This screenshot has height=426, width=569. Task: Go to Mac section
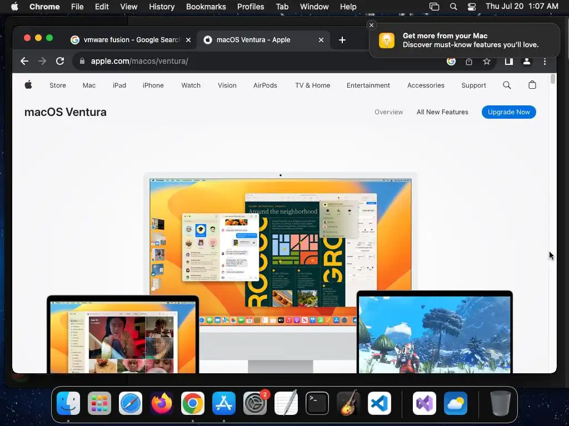pyautogui.click(x=89, y=85)
